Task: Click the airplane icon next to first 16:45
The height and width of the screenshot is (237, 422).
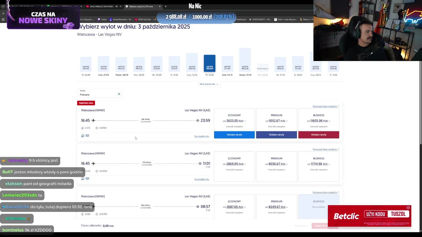Action: pyautogui.click(x=93, y=120)
